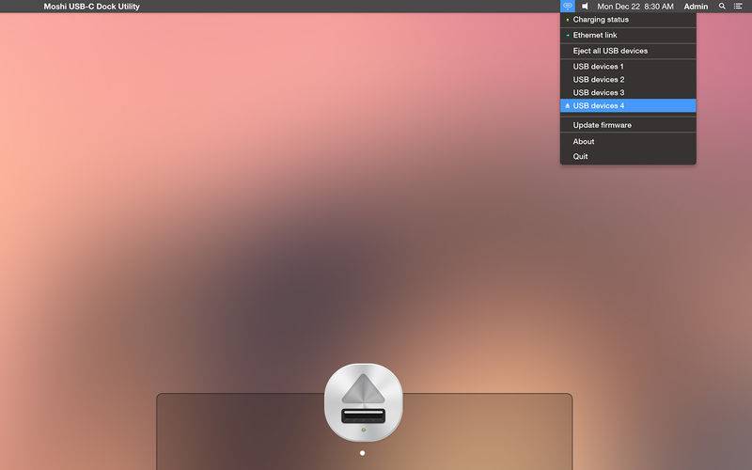
Task: Choose Update firmware from menu
Action: [628, 125]
